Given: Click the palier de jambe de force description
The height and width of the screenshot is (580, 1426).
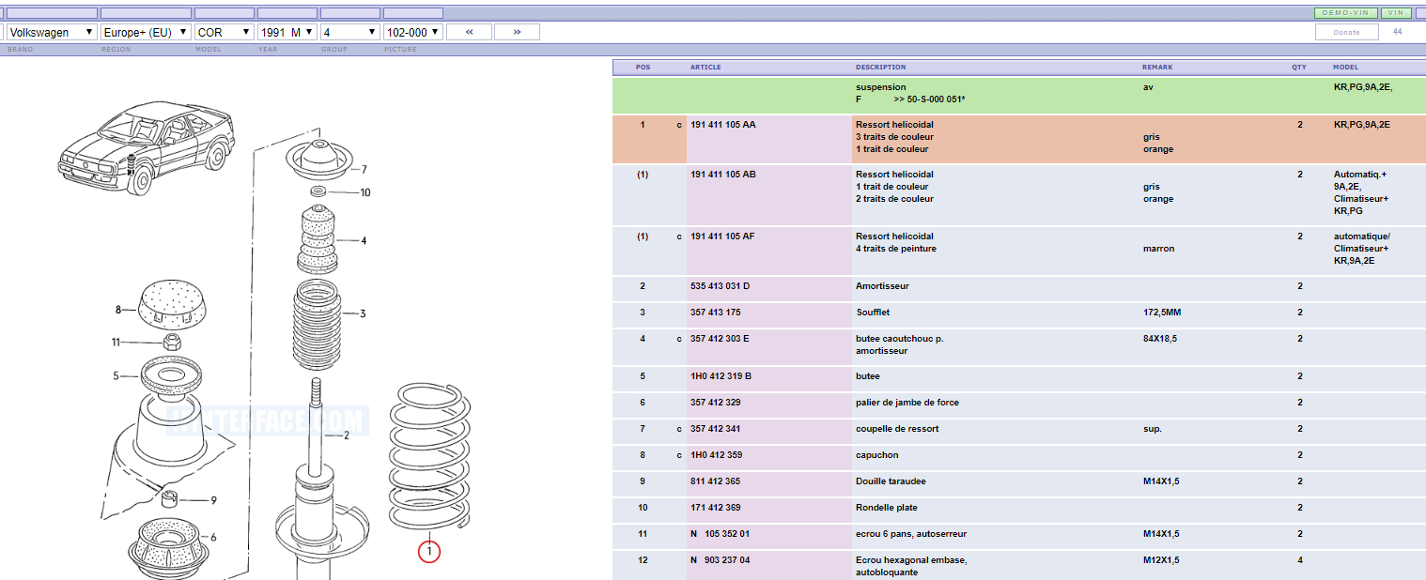Looking at the screenshot, I should coord(907,402).
